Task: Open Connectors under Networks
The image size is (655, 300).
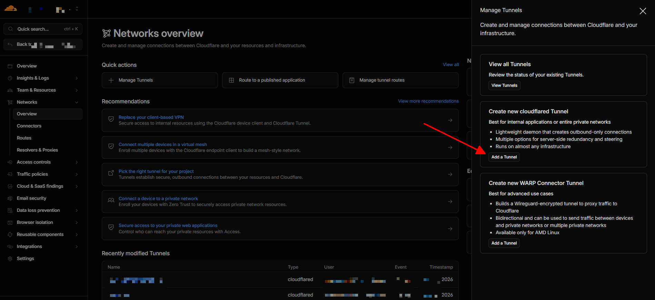Action: tap(29, 126)
